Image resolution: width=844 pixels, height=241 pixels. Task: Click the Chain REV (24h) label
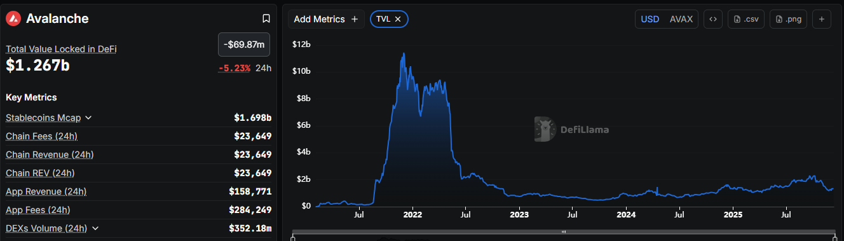coord(40,173)
